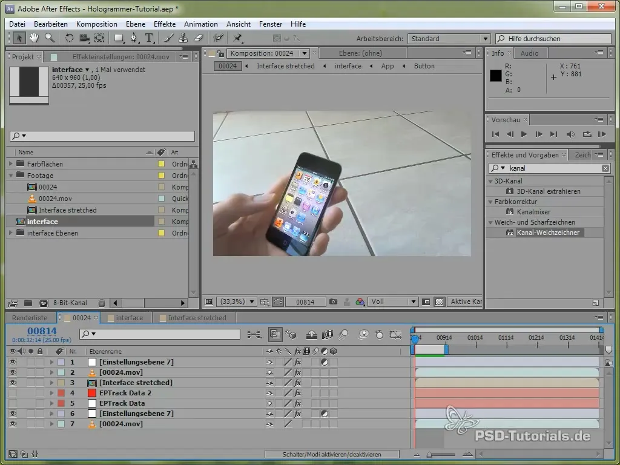The height and width of the screenshot is (465, 620).
Task: Toggle transparency grid in composition viewer
Action: point(440,302)
